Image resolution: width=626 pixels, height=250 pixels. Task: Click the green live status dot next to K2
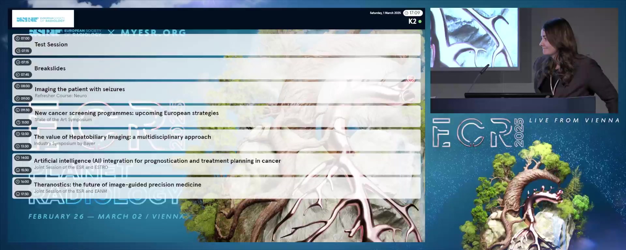(420, 21)
